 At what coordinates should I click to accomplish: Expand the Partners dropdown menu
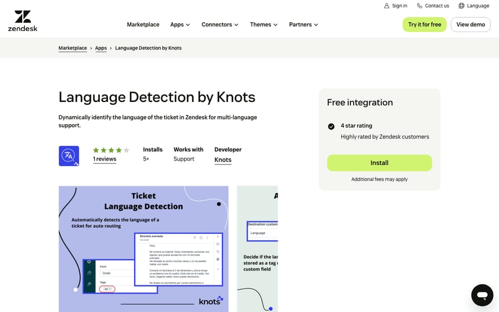click(x=303, y=24)
